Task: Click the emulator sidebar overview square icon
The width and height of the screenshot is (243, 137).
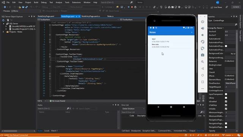Action: coord(202,82)
